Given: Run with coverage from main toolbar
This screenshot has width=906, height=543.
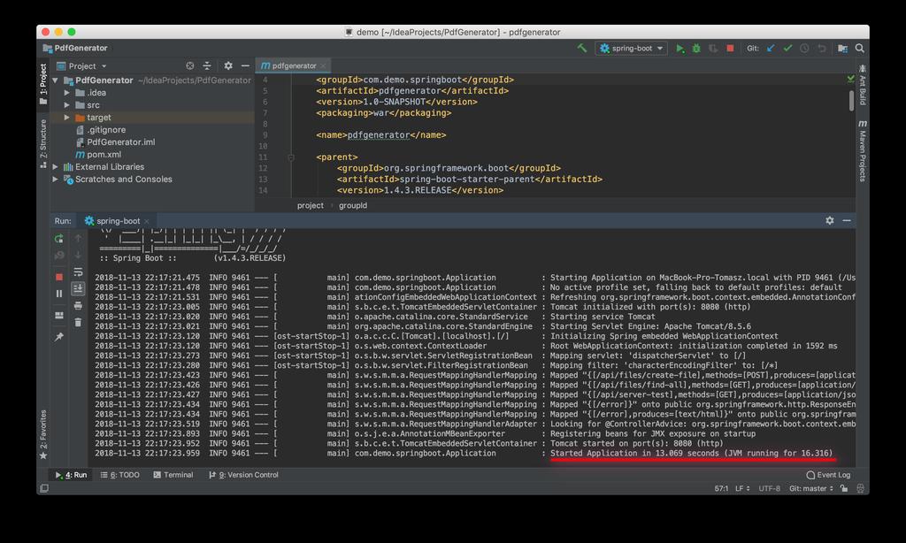Looking at the screenshot, I should 714,49.
